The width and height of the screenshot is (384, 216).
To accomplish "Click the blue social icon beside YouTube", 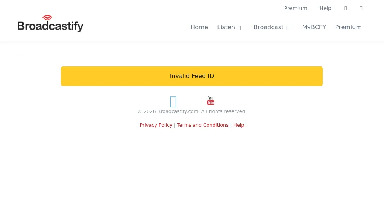I will click(x=173, y=102).
